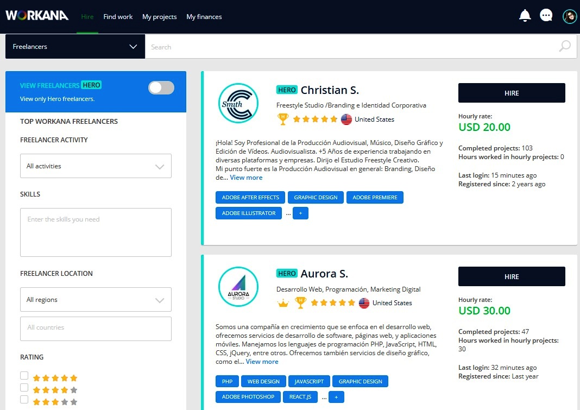Open the messages chat bubble icon
Image resolution: width=580 pixels, height=410 pixels.
(546, 16)
